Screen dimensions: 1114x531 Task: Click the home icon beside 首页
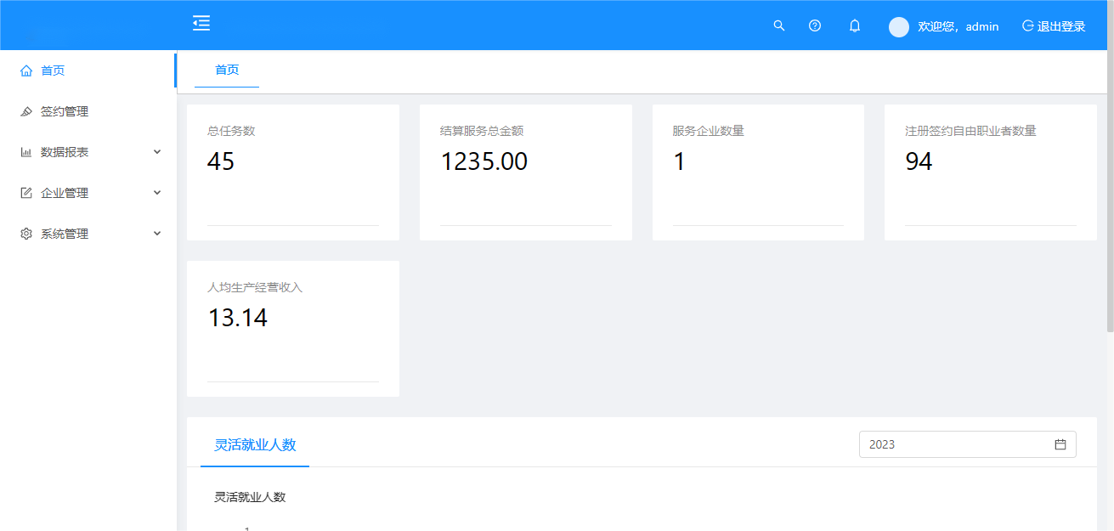coord(25,71)
